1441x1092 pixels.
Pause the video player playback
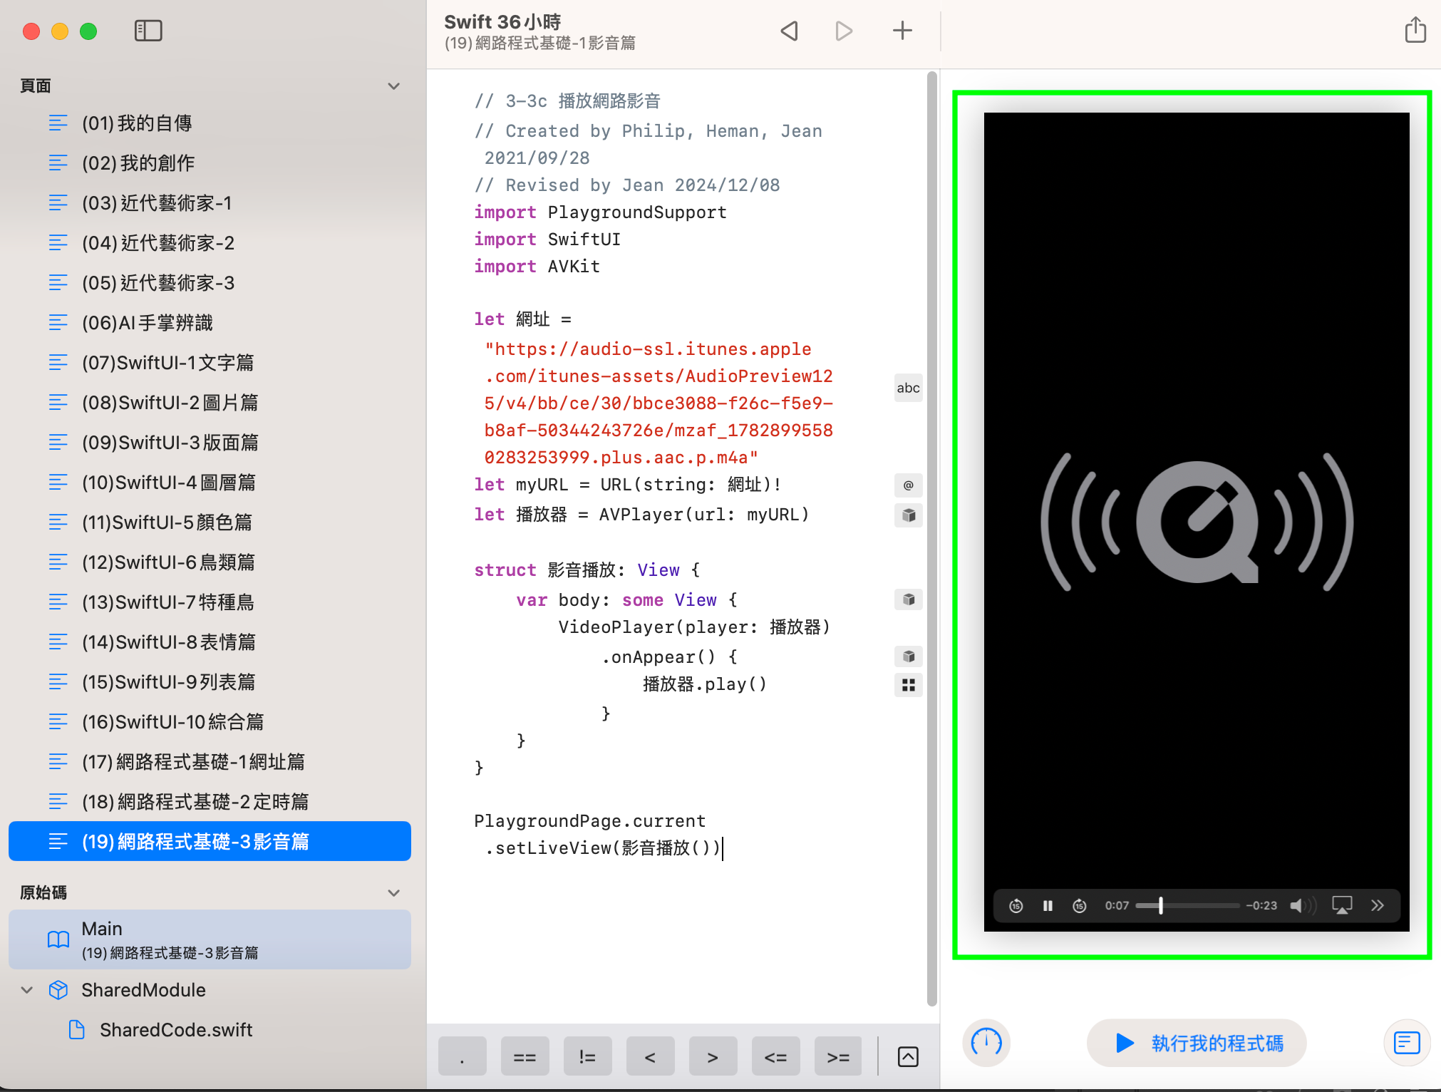pos(1048,905)
